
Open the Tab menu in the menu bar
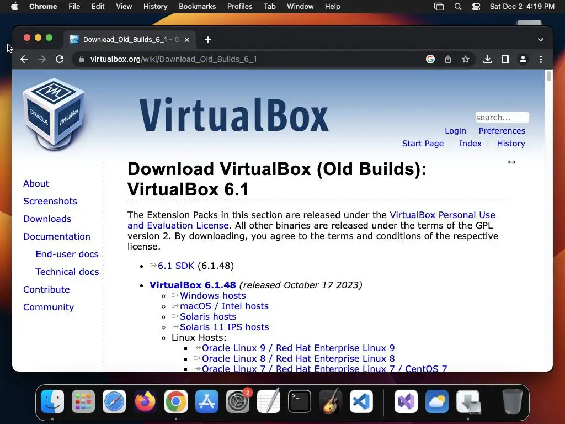coord(269,7)
